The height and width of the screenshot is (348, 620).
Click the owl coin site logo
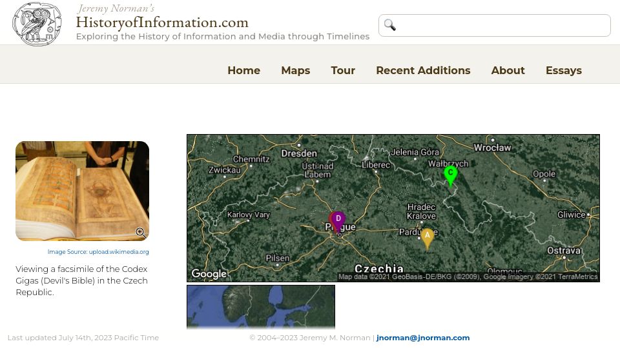pyautogui.click(x=37, y=24)
